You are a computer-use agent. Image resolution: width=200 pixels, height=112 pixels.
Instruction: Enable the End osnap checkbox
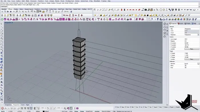(116, 107)
